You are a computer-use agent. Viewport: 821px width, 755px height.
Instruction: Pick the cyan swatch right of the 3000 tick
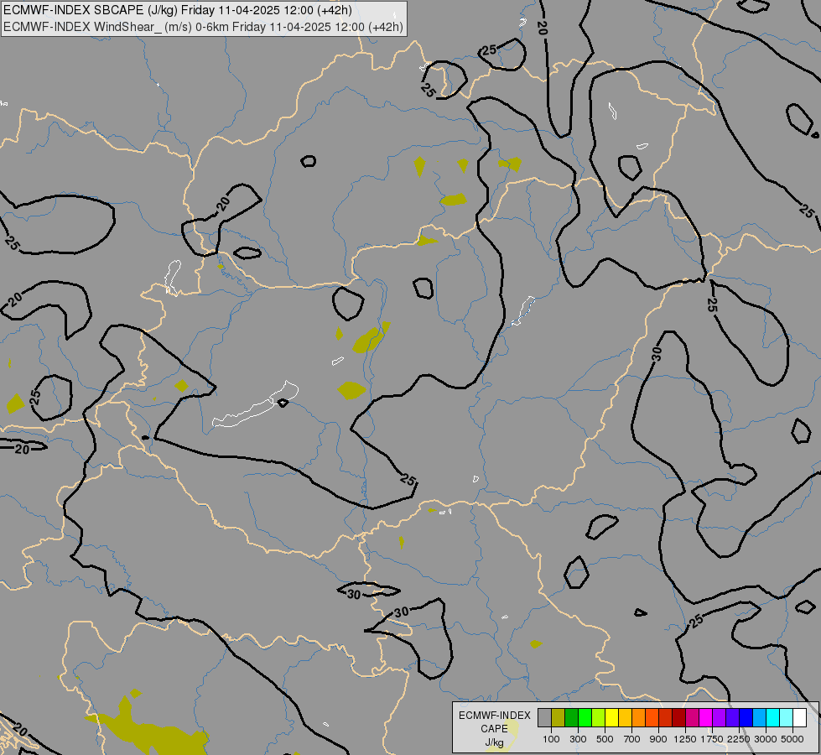click(773, 717)
